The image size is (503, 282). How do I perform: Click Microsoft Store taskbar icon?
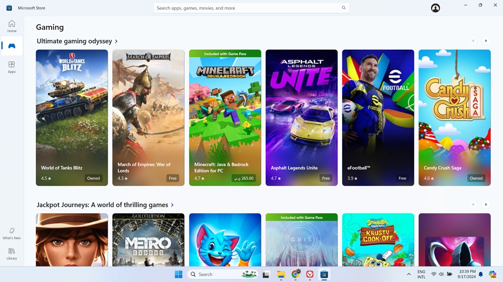324,274
